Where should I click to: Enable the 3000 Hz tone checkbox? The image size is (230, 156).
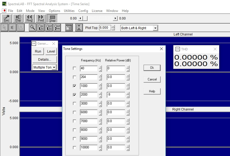click(x=74, y=103)
